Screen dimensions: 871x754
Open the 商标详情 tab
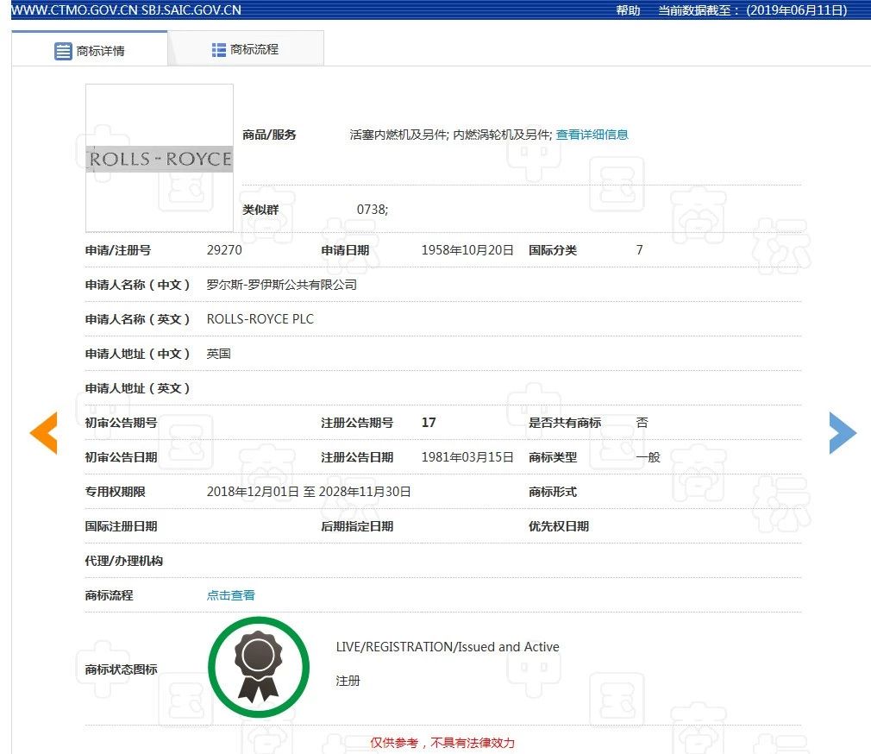pyautogui.click(x=90, y=50)
